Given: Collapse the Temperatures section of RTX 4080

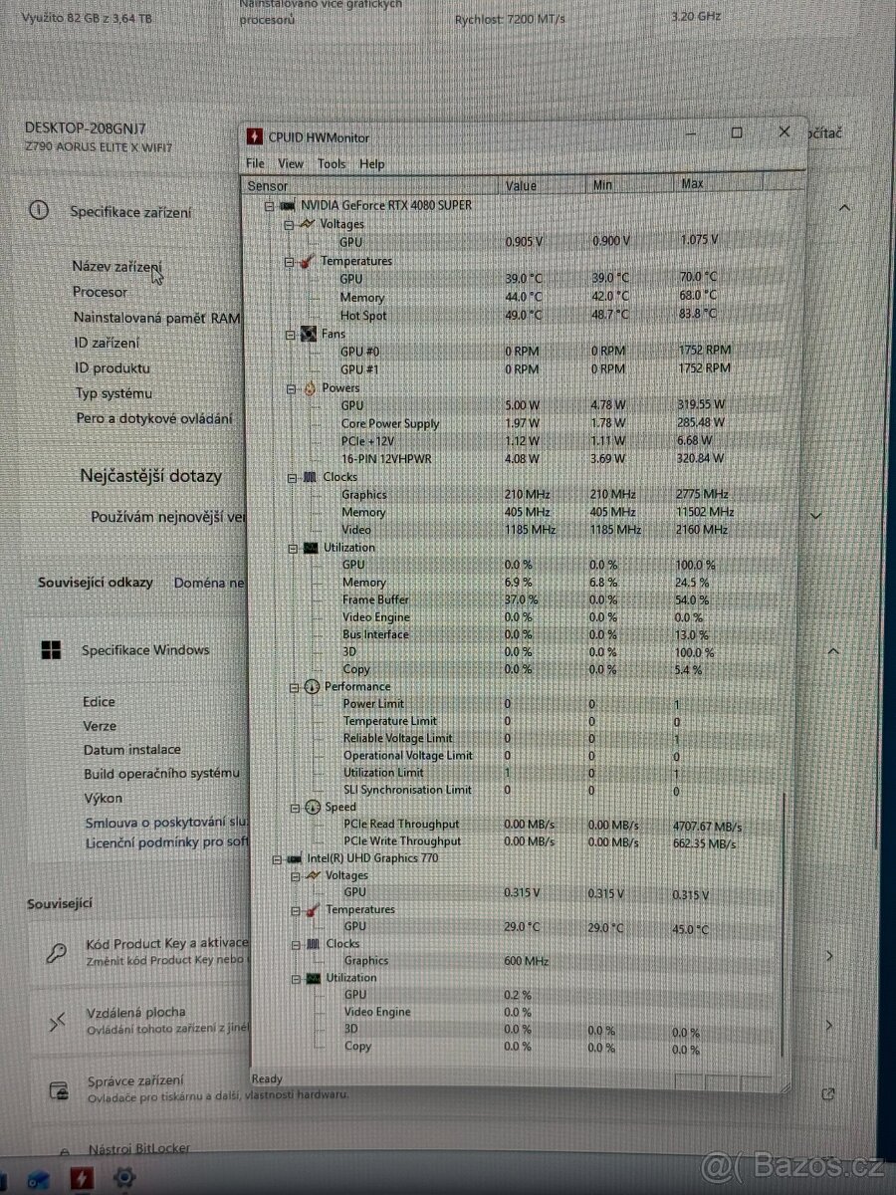Looking at the screenshot, I should 289,261.
